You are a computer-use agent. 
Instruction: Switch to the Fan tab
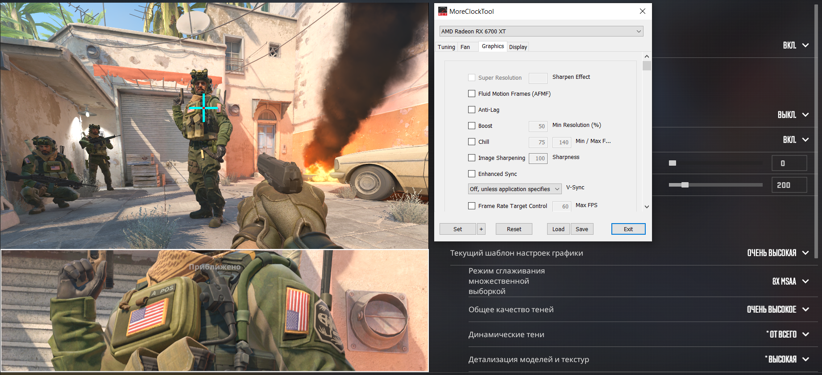coord(465,47)
